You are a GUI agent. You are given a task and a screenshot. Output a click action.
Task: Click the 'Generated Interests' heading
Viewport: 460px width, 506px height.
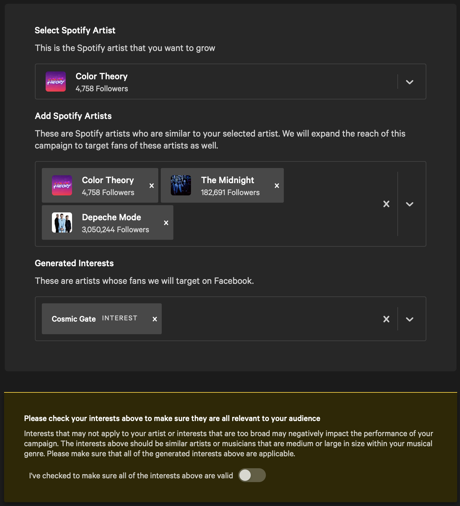point(74,263)
